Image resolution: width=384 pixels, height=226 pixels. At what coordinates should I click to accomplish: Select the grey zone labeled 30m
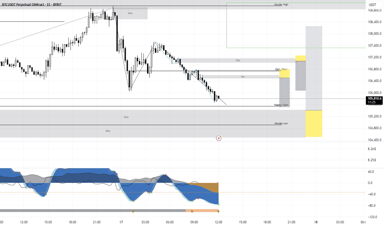[152, 117]
